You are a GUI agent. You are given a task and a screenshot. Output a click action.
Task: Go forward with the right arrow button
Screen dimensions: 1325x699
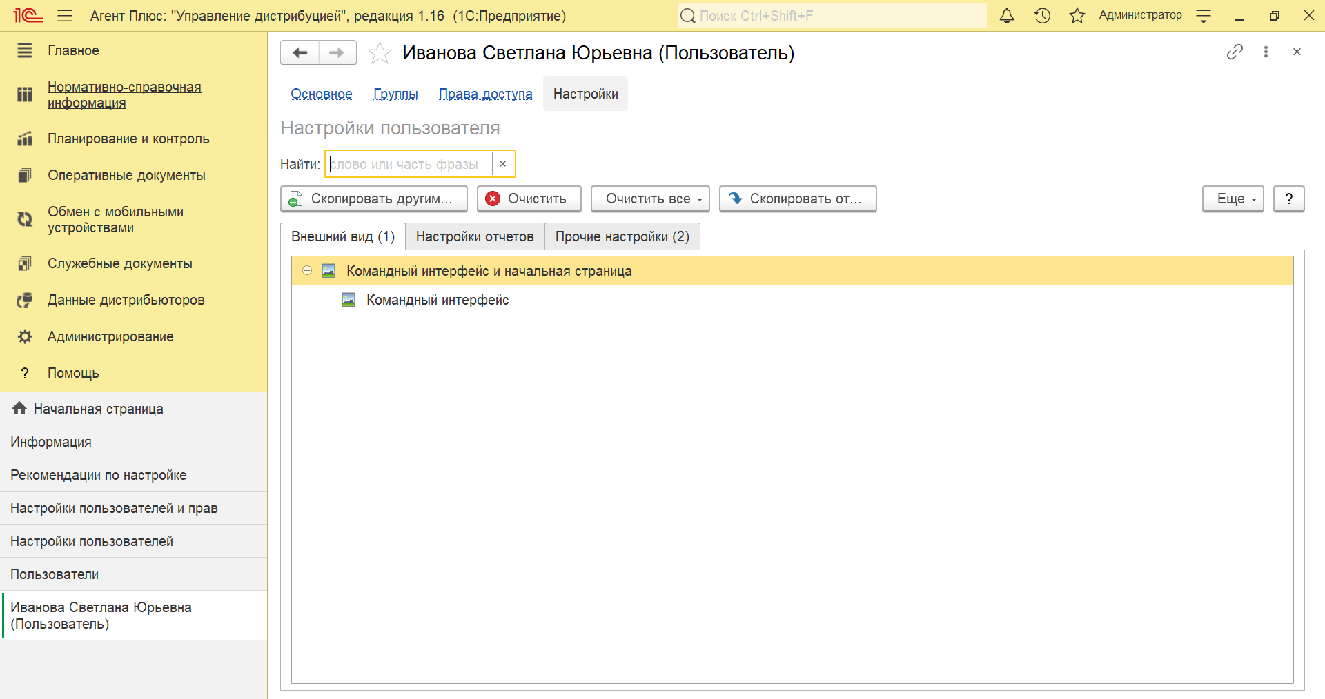click(x=337, y=52)
